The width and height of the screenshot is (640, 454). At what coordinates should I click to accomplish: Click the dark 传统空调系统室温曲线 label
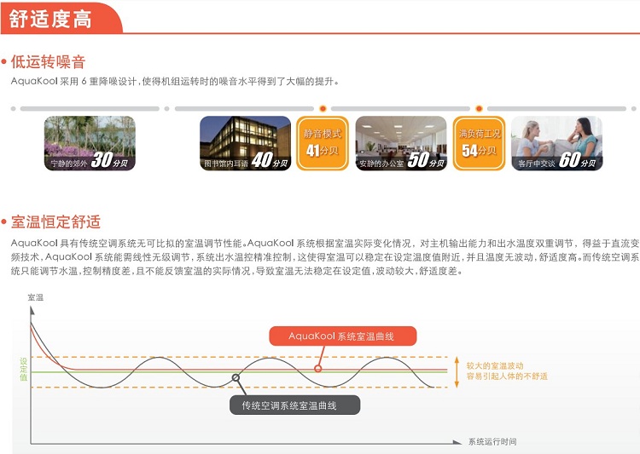[x=294, y=405]
